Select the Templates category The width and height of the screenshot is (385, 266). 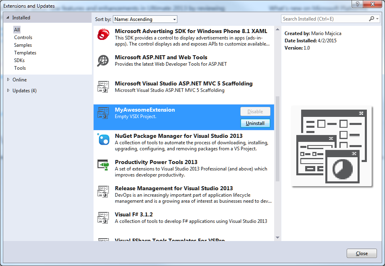25,53
